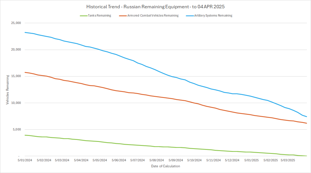This screenshot has width=311, height=173.
Task: Click the 5/01/2024 x-axis date label
Action: (x=25, y=160)
